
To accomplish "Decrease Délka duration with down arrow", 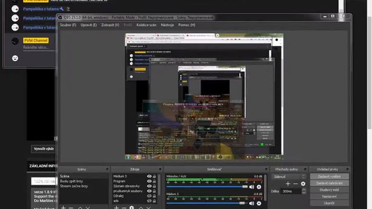I will 304,193.
